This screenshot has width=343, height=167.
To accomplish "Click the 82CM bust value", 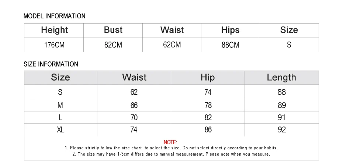I will (x=113, y=45).
